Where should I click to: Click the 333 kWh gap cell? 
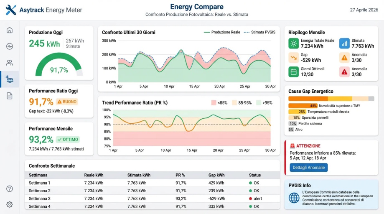216,206
